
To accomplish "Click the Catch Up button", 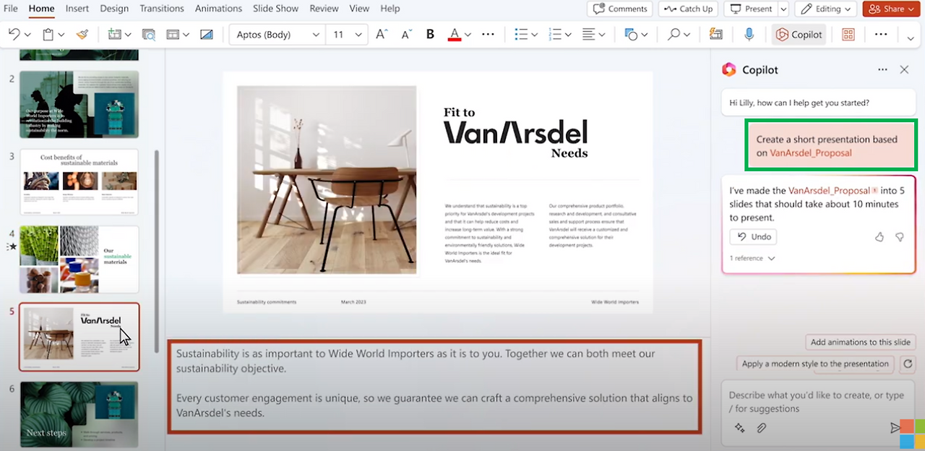I will (687, 9).
